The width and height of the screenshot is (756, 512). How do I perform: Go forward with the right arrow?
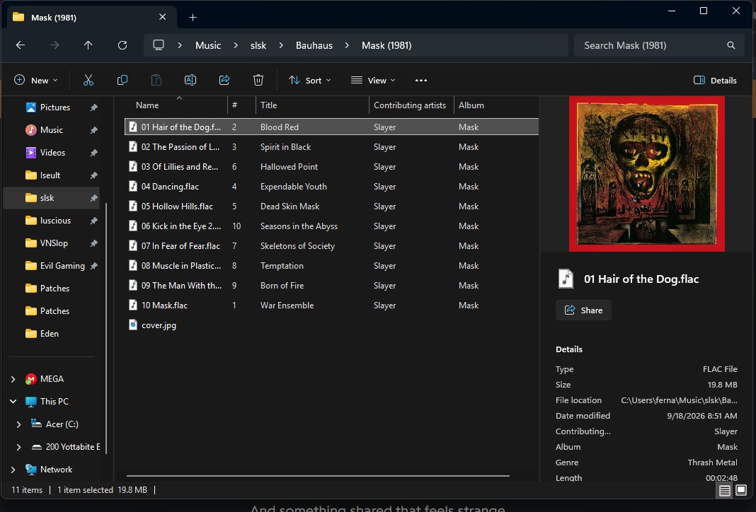coord(55,45)
